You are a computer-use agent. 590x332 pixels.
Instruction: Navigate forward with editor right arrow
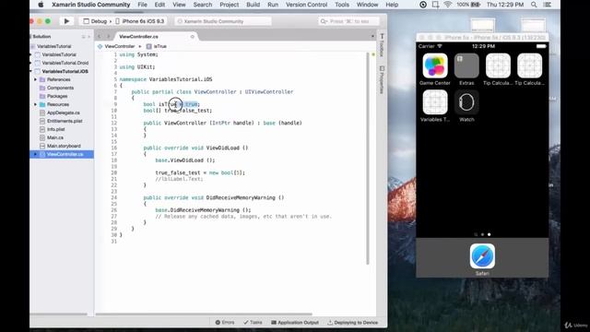(109, 37)
